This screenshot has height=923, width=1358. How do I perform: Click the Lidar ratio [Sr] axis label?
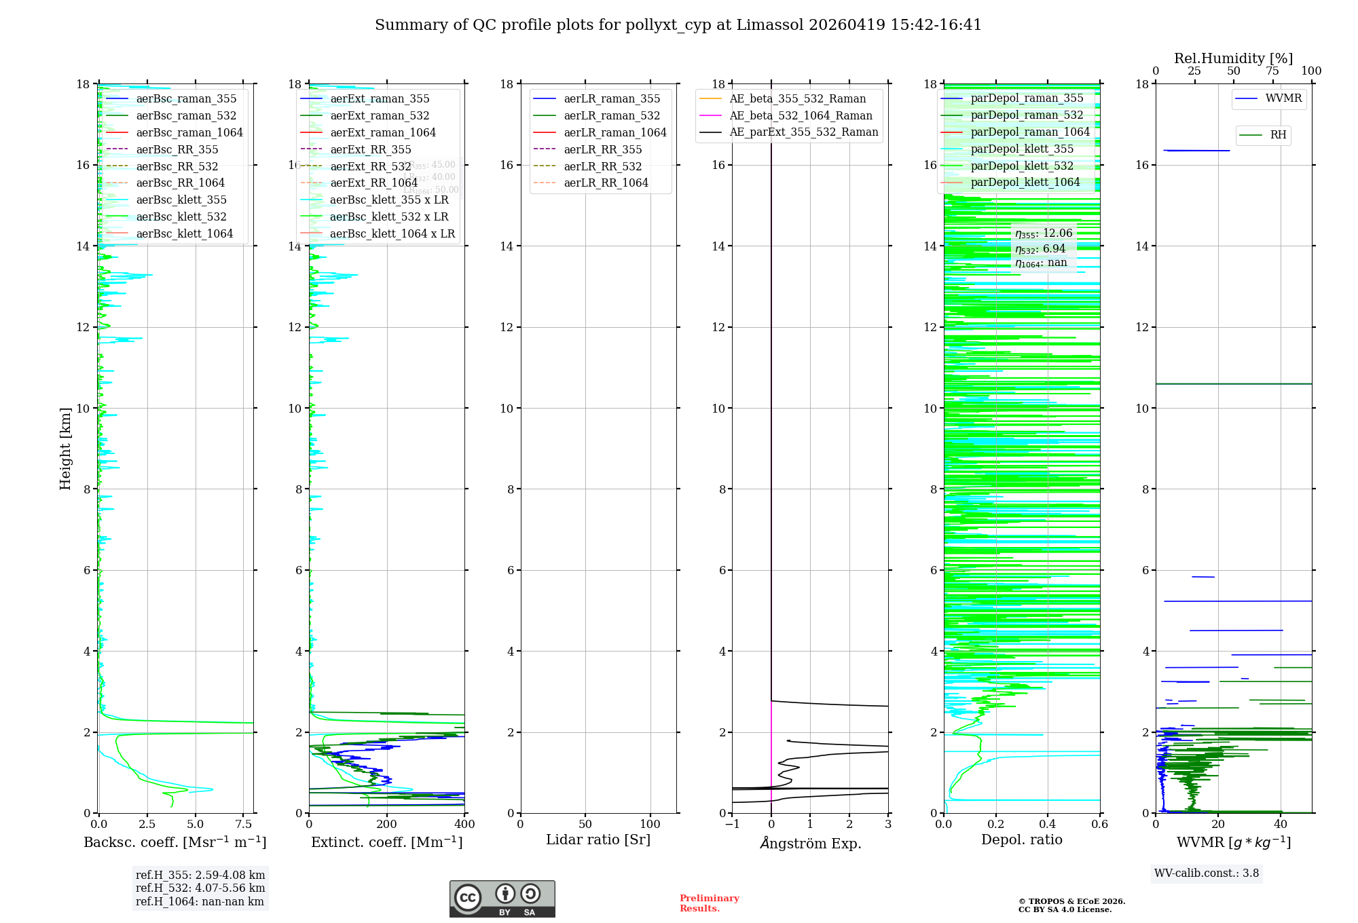point(598,840)
